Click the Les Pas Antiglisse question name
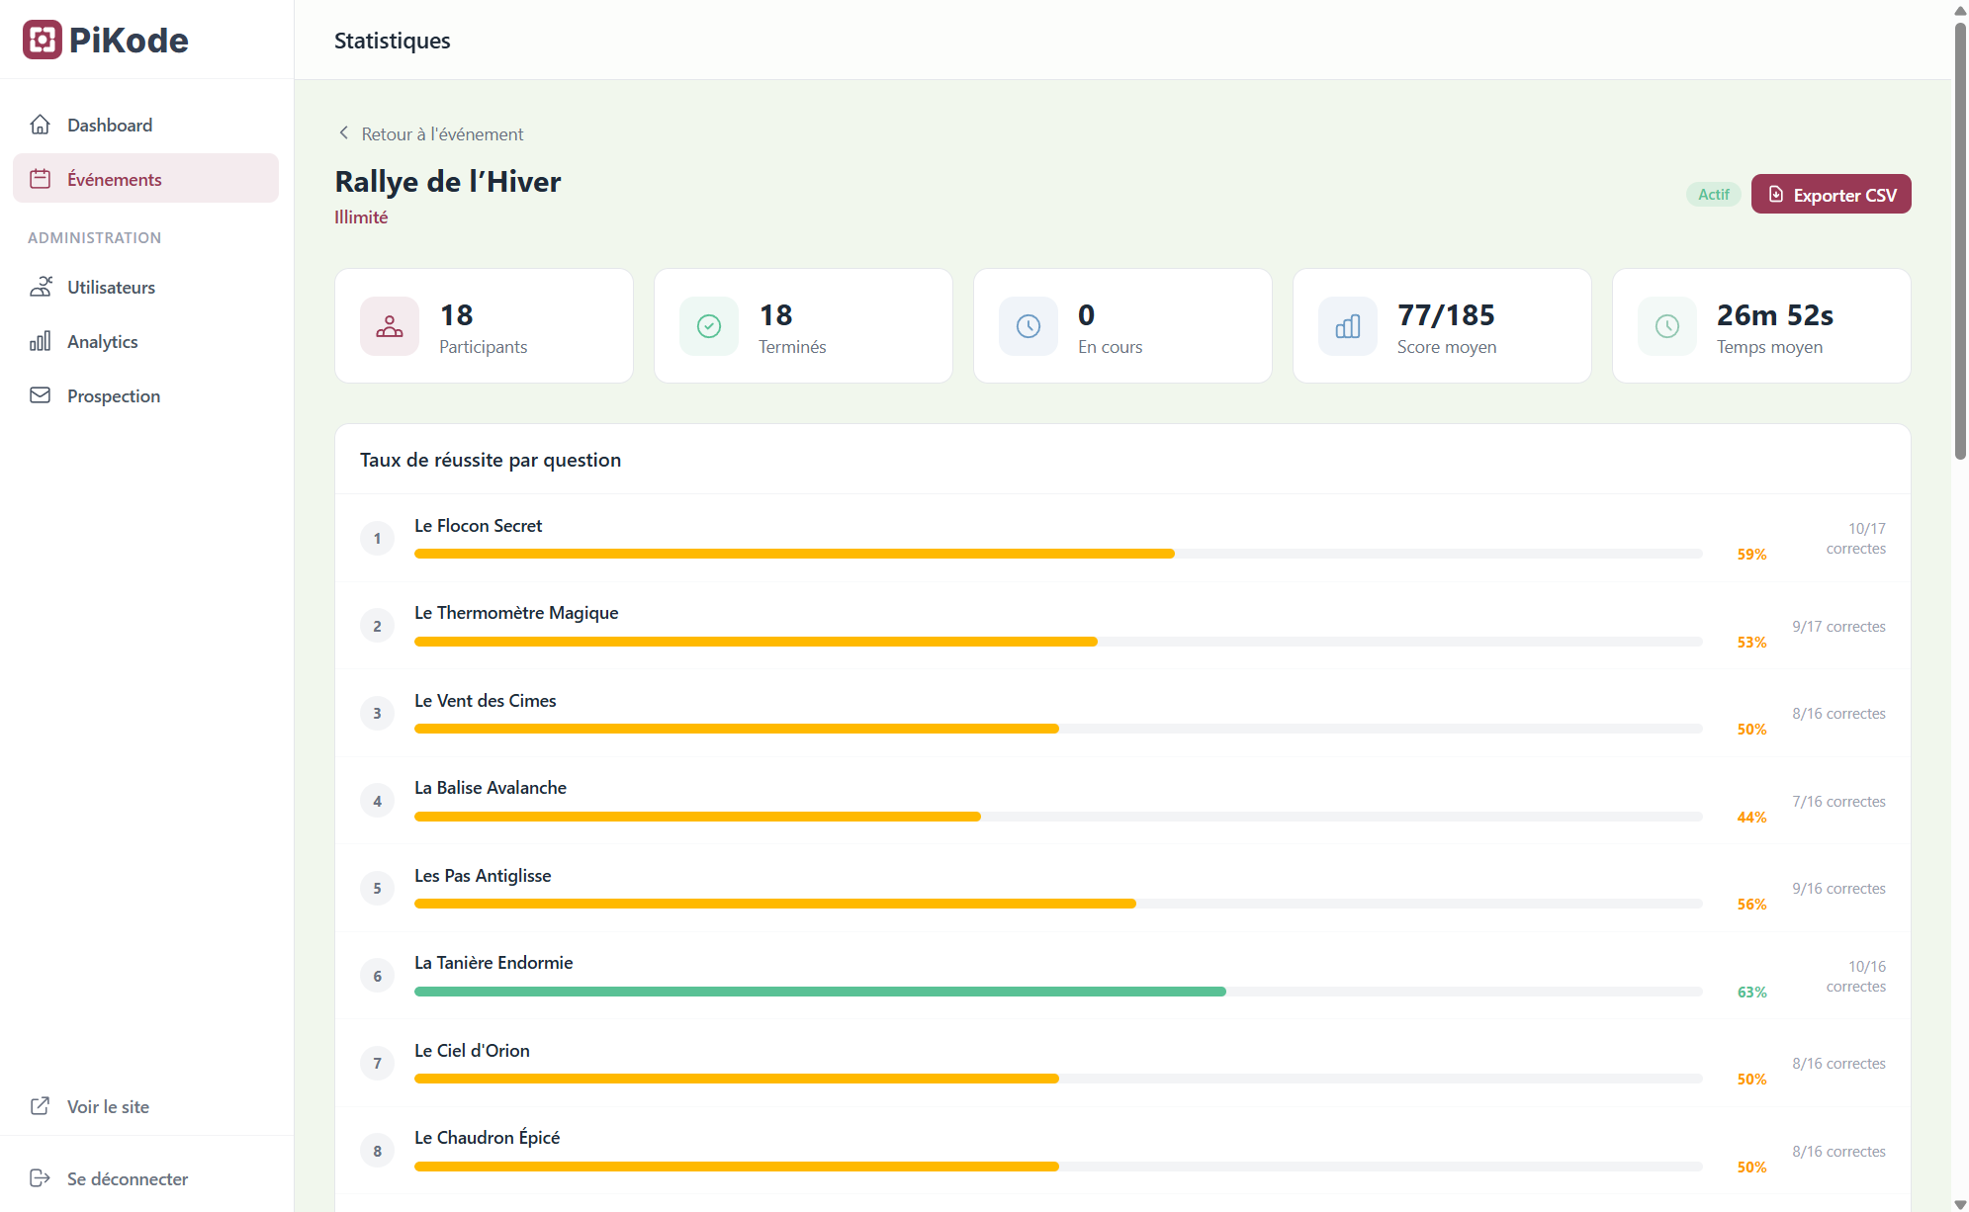The image size is (1969, 1212). click(483, 876)
